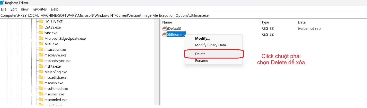Select the msaccess.exe folder icon

41,50
